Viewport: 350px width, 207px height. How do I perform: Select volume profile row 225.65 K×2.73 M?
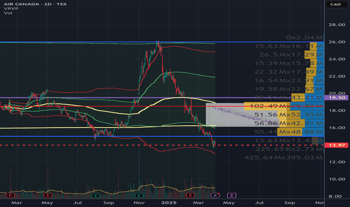[289, 149]
